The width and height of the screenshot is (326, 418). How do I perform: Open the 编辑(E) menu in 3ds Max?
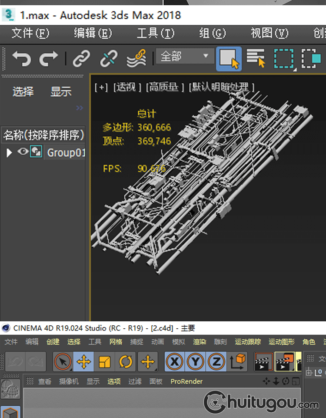tap(93, 33)
